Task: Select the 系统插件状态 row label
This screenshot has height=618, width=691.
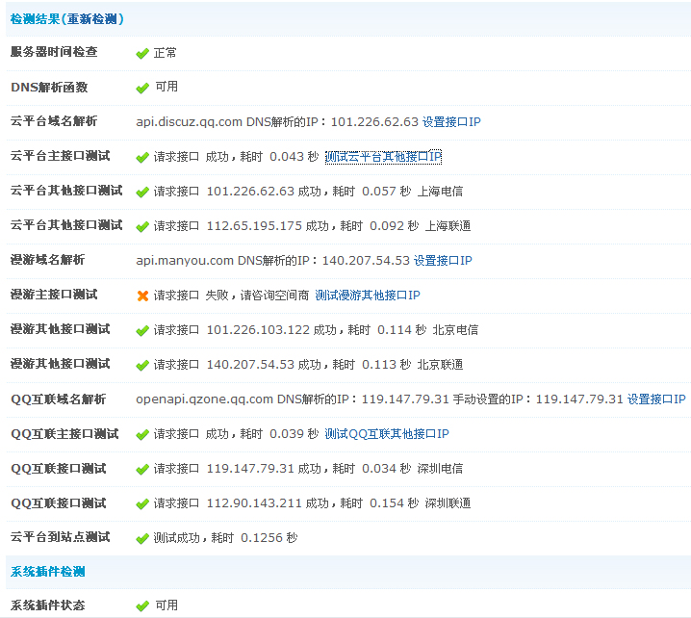Action: pos(47,605)
